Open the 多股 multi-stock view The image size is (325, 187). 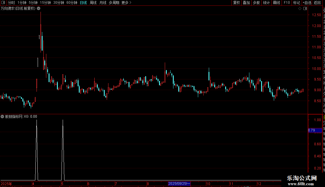point(256,3)
